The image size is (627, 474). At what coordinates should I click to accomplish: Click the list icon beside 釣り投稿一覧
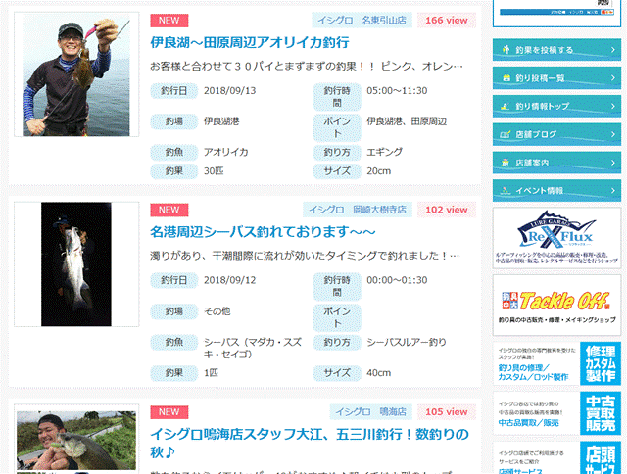[x=506, y=78]
